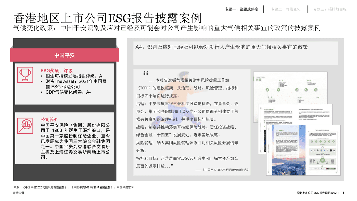357x201 pixels.
Task: Click the bullet 财资The Asset：2021年中国最佳 ESG 保险公司
Action: pyautogui.click(x=74, y=84)
